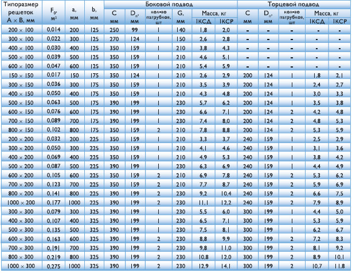The image size is (352, 273).
Task: Select the "500 × 100" row label
Action: [21, 57]
